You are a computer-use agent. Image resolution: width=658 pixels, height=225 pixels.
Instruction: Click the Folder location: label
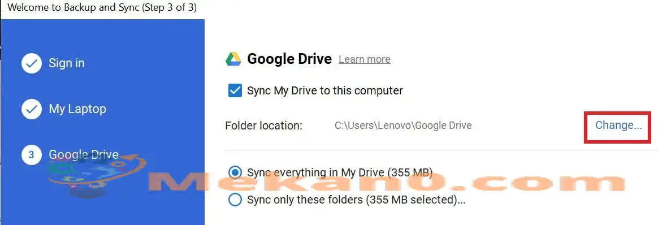(x=264, y=126)
